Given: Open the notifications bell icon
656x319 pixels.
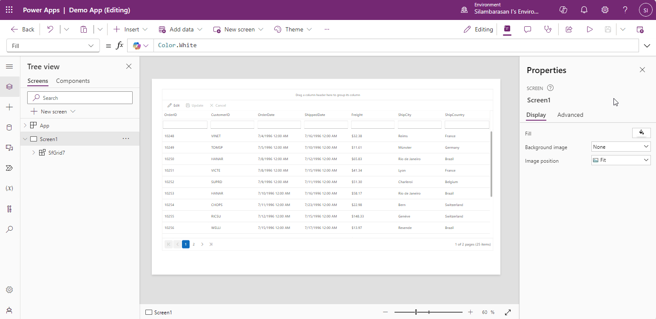Looking at the screenshot, I should [584, 10].
